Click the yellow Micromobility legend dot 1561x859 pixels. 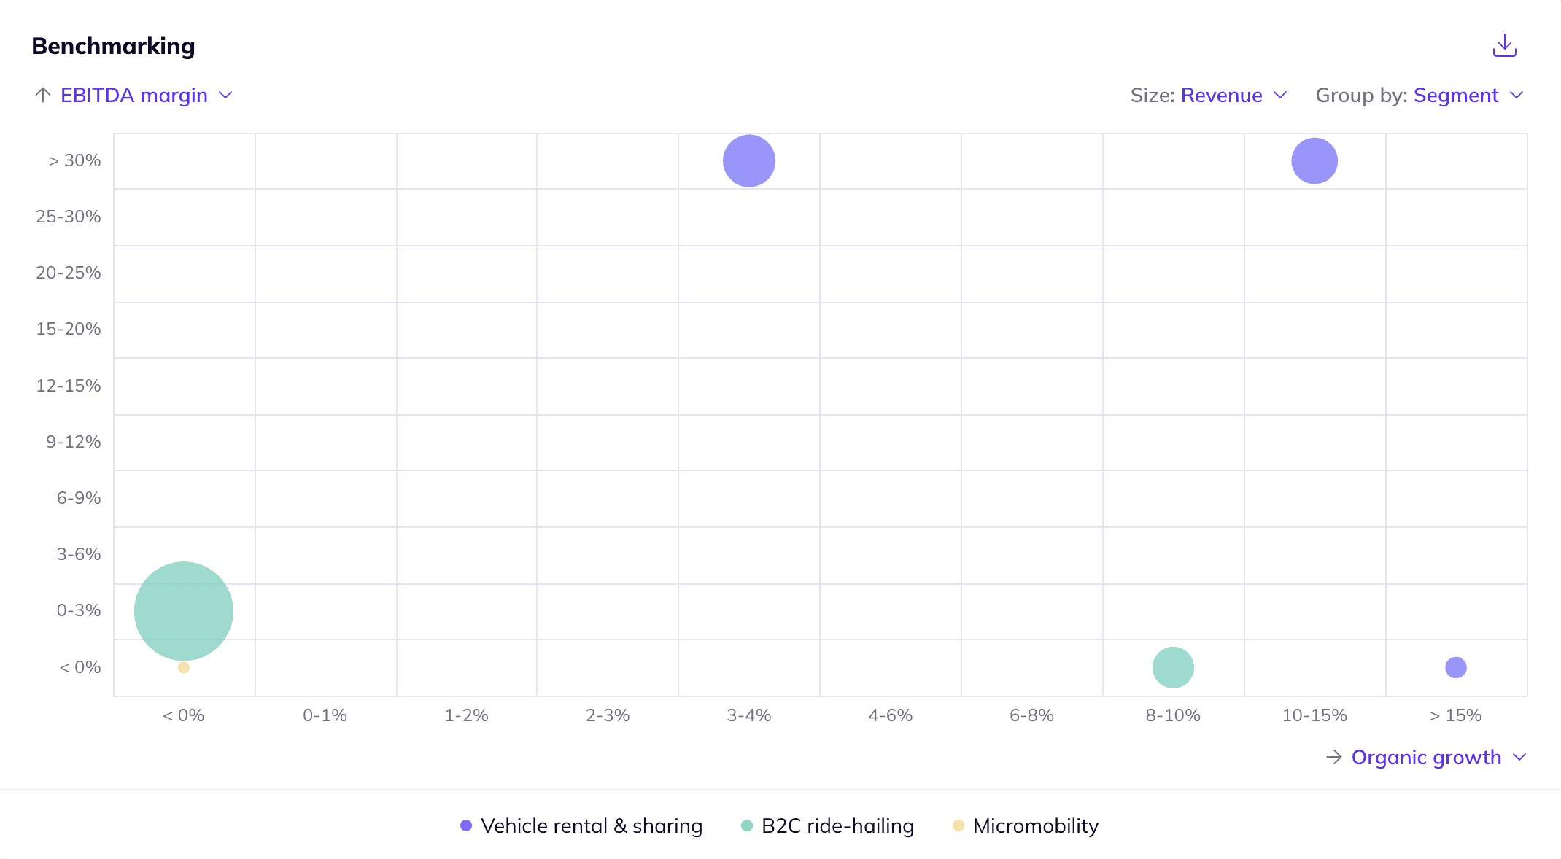click(958, 825)
